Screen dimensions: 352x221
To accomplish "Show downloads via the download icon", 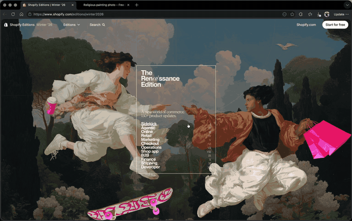I will (x=319, y=14).
